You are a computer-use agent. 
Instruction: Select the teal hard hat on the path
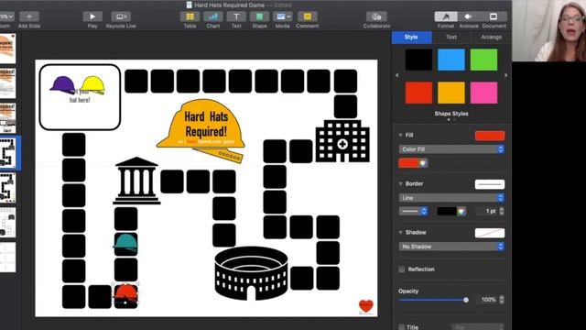tap(125, 243)
